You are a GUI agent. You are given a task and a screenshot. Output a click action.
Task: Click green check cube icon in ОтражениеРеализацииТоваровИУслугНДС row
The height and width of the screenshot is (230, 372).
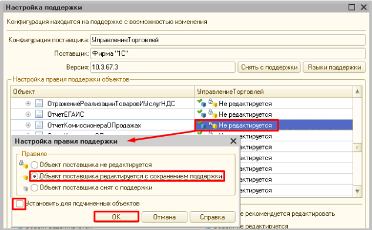point(202,103)
